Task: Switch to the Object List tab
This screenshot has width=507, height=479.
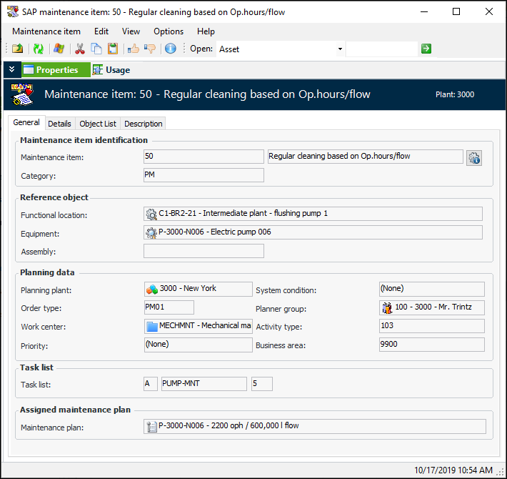Action: pos(98,124)
